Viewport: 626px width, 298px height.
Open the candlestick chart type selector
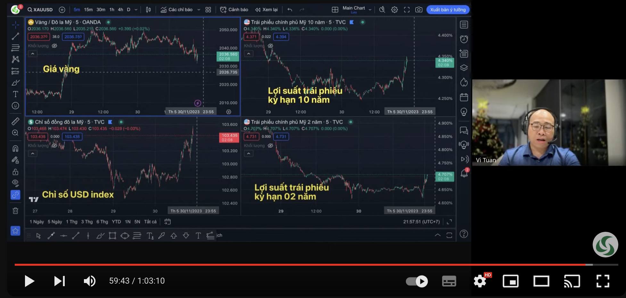(148, 10)
